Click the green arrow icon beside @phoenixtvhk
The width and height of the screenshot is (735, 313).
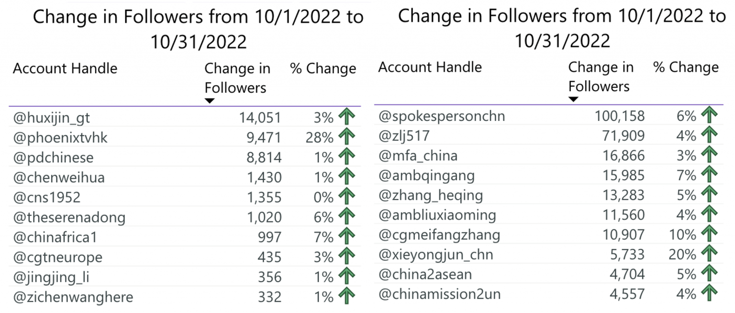point(346,138)
